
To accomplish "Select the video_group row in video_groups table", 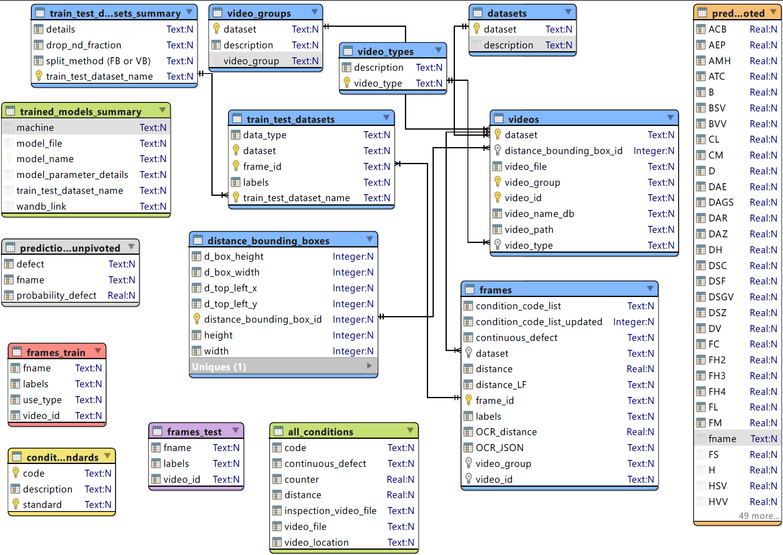I will tap(266, 61).
